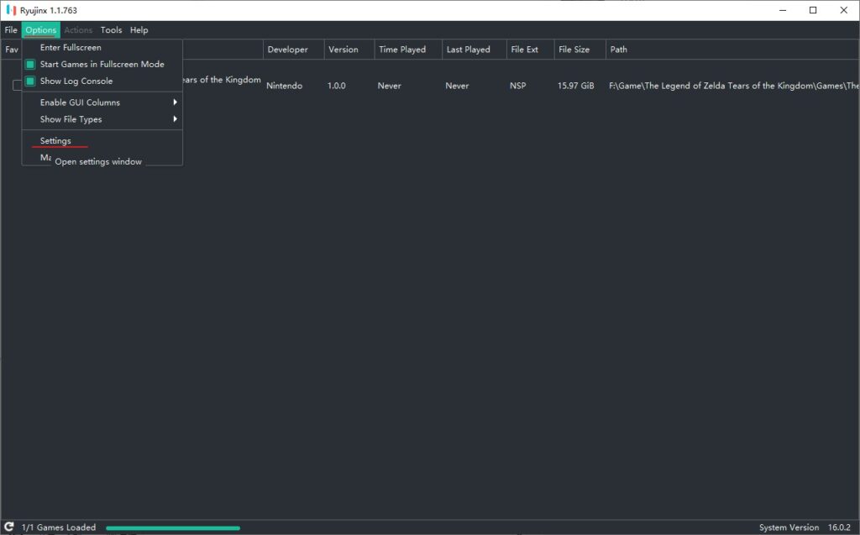
Task: Sort by File Size column header
Action: [x=579, y=50]
